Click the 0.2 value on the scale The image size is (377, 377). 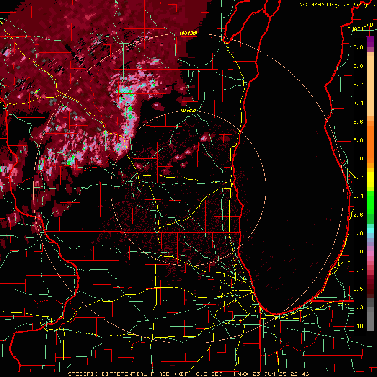coord(358,271)
